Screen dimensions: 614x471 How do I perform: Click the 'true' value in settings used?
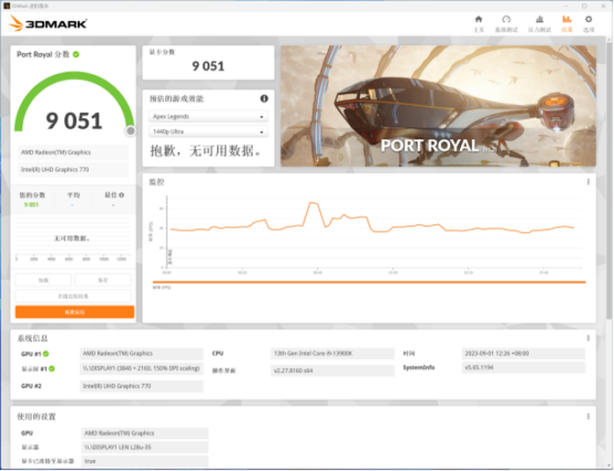pos(145,461)
